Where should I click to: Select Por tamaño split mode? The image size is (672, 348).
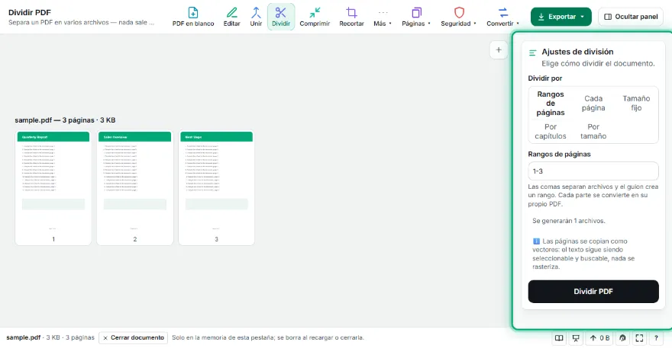click(593, 131)
